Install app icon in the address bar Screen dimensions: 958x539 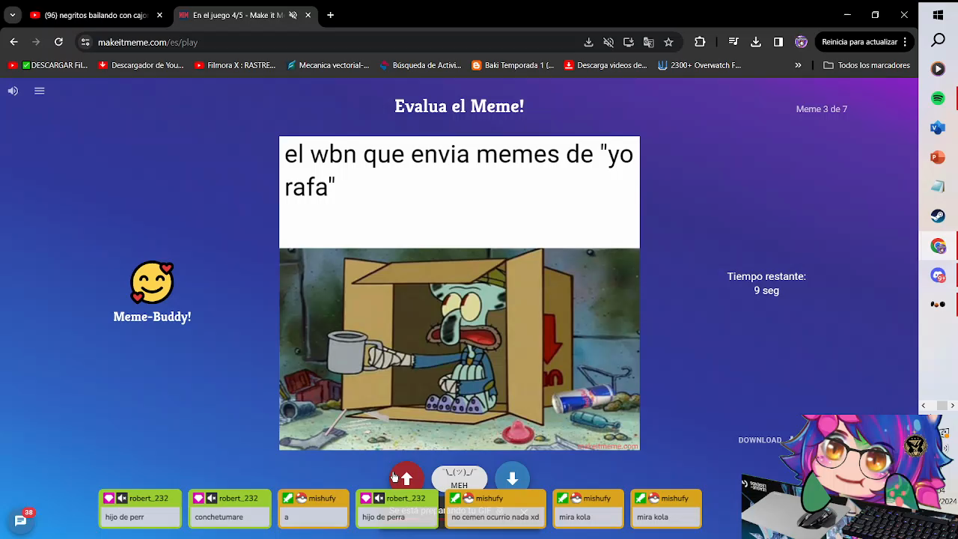629,42
